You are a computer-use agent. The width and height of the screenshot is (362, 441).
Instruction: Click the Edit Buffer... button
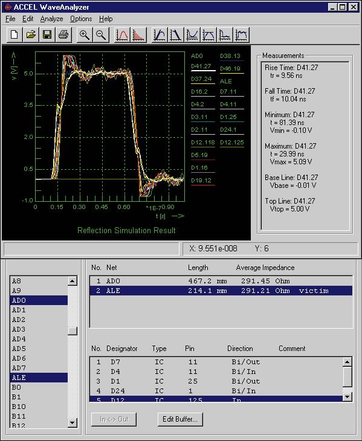(x=180, y=419)
